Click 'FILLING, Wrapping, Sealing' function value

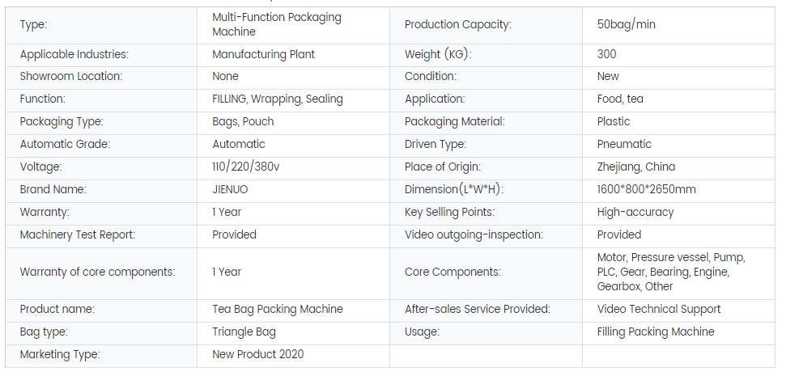pyautogui.click(x=277, y=99)
